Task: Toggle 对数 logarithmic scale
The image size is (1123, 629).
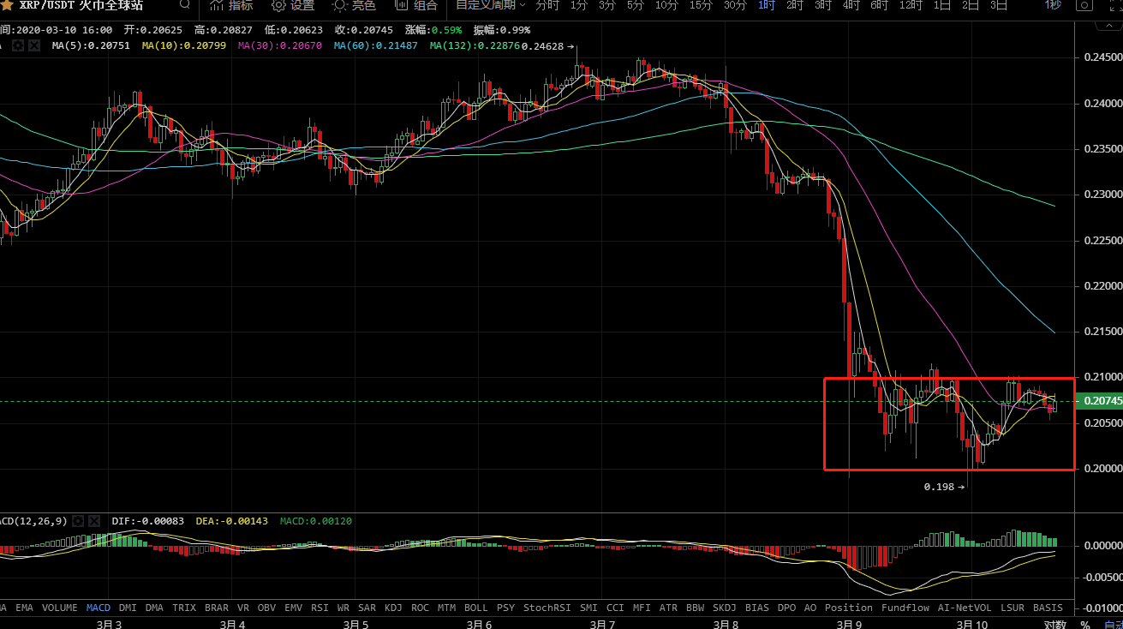Action: click(1054, 625)
